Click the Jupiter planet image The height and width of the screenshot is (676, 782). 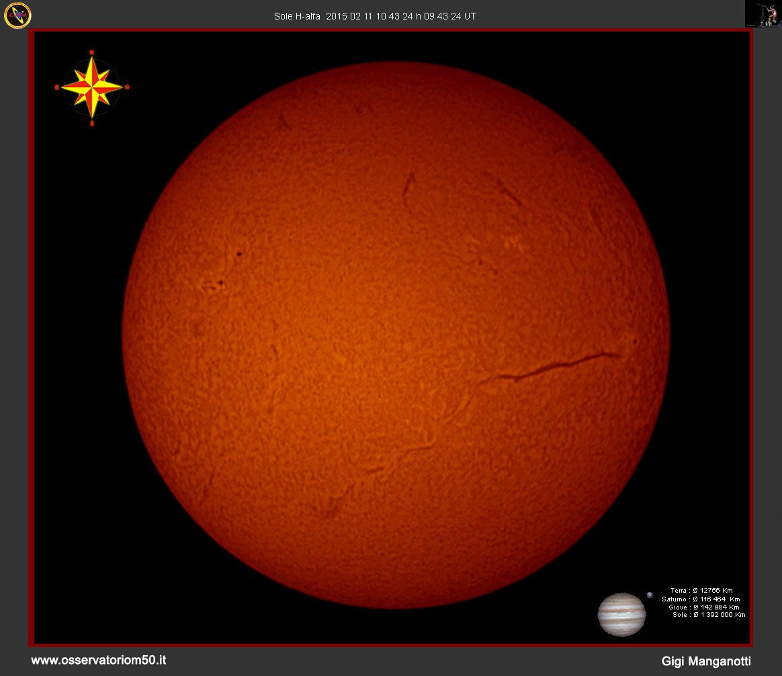[621, 614]
